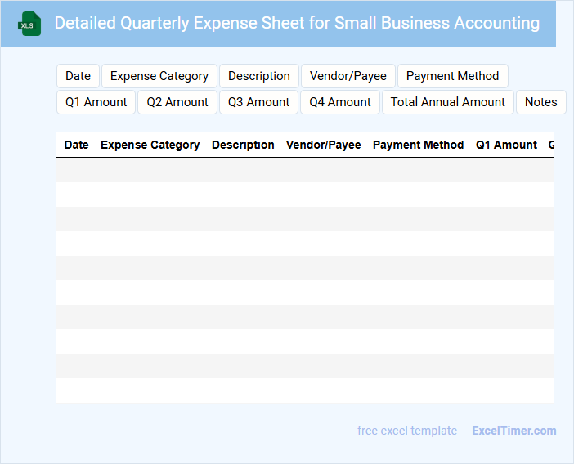This screenshot has width=574, height=464.
Task: Select the Q4 Amount tag
Action: (340, 102)
